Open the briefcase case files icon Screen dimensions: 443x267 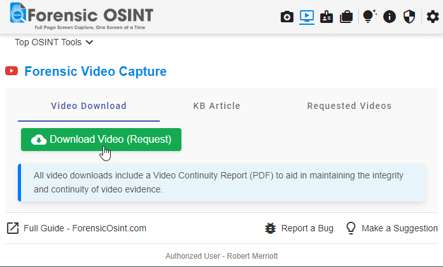tap(346, 17)
